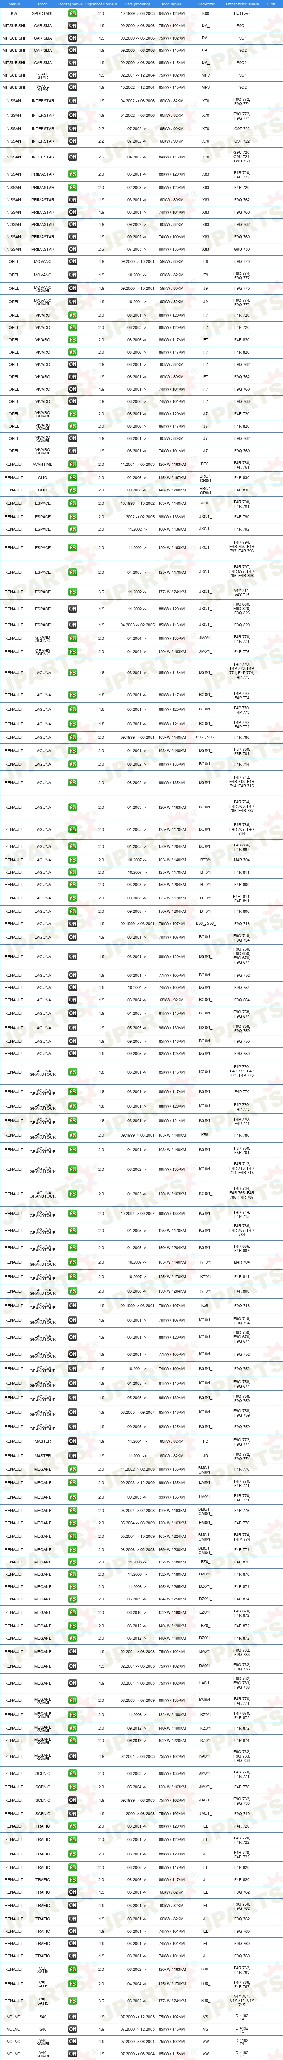
Task: Click the Moc silnika column header
Action: [x=172, y=3]
